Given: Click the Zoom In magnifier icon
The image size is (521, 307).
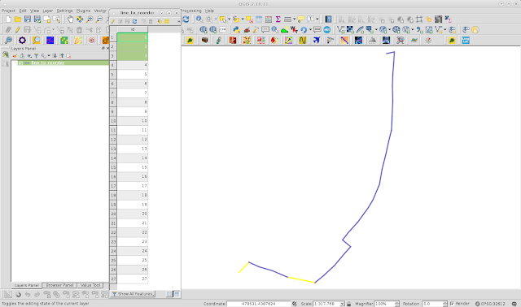Looking at the screenshot, I should point(90,19).
